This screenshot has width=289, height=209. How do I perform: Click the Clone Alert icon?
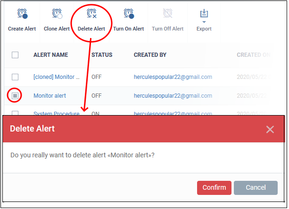pos(57,15)
